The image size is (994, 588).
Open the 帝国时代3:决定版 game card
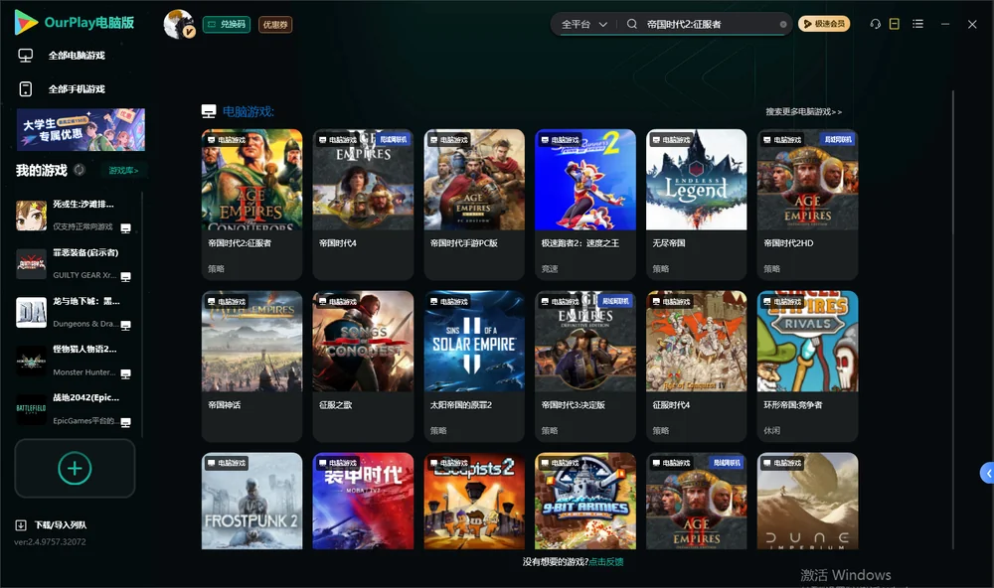(x=585, y=366)
